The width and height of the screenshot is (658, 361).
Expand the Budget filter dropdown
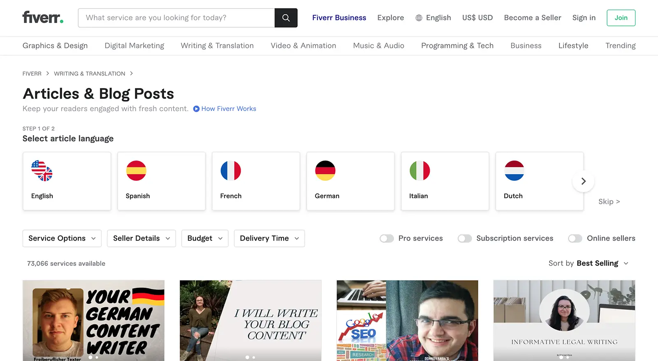205,239
